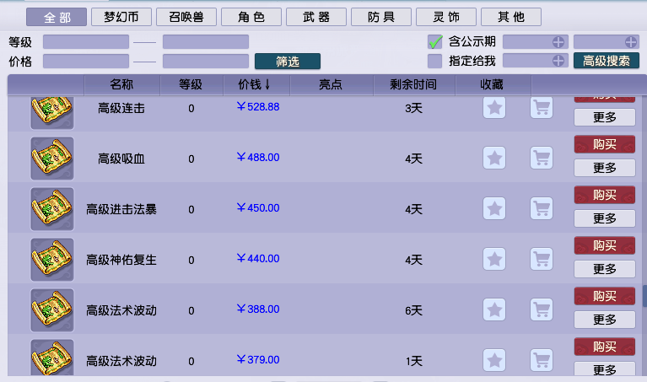Favorite the 高级进击法暴 item with its star
Viewport: 647px width, 382px height.
click(x=494, y=208)
